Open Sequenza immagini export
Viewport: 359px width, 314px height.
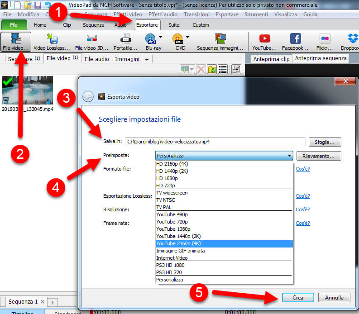(220, 42)
